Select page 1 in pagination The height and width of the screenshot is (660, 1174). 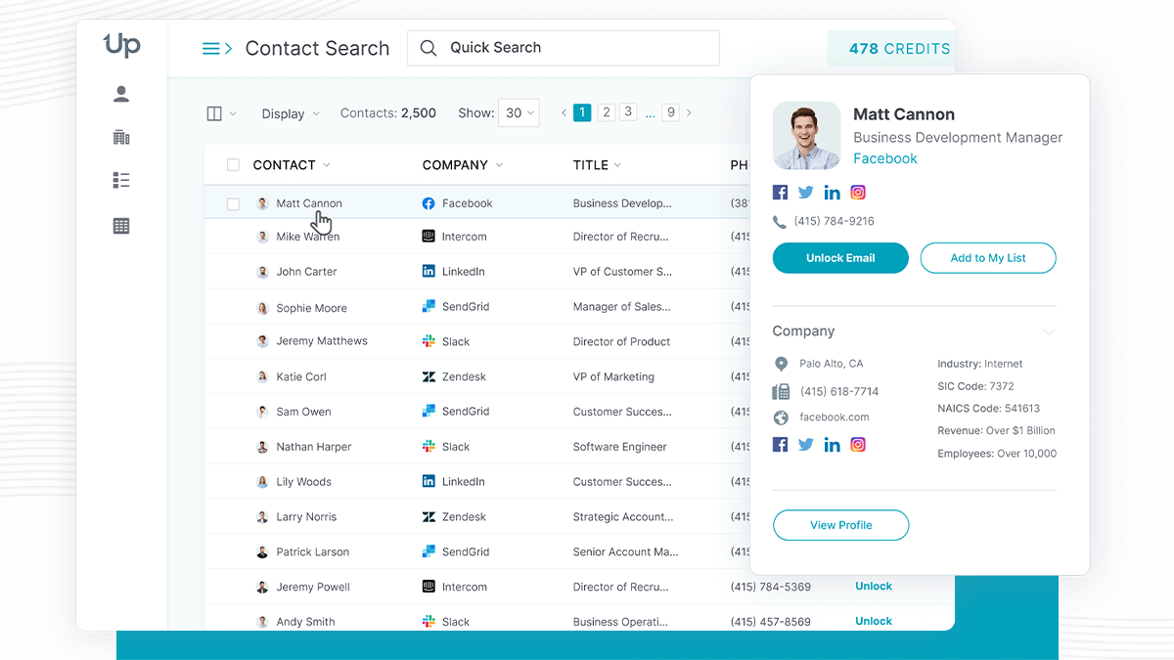click(582, 112)
